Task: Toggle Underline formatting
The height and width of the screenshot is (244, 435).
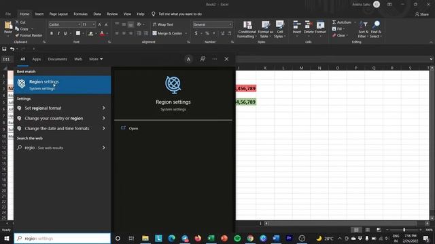Action: click(65, 33)
